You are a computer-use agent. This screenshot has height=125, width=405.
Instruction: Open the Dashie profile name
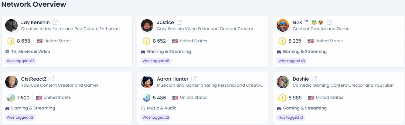[x=301, y=79]
